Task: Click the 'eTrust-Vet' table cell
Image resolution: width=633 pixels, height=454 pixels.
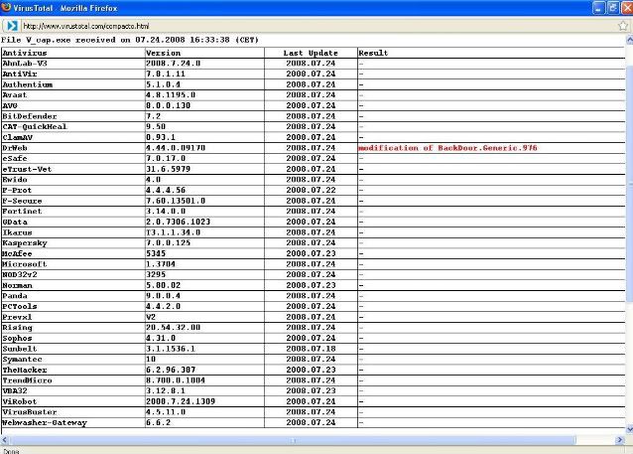Action: click(x=73, y=169)
